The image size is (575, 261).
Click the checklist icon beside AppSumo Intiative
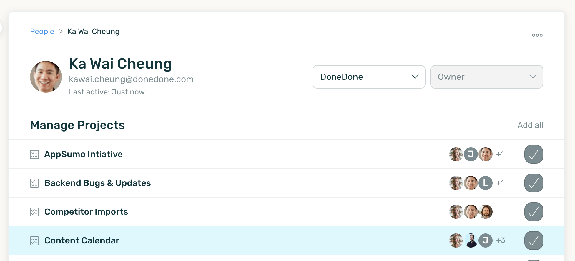click(34, 155)
